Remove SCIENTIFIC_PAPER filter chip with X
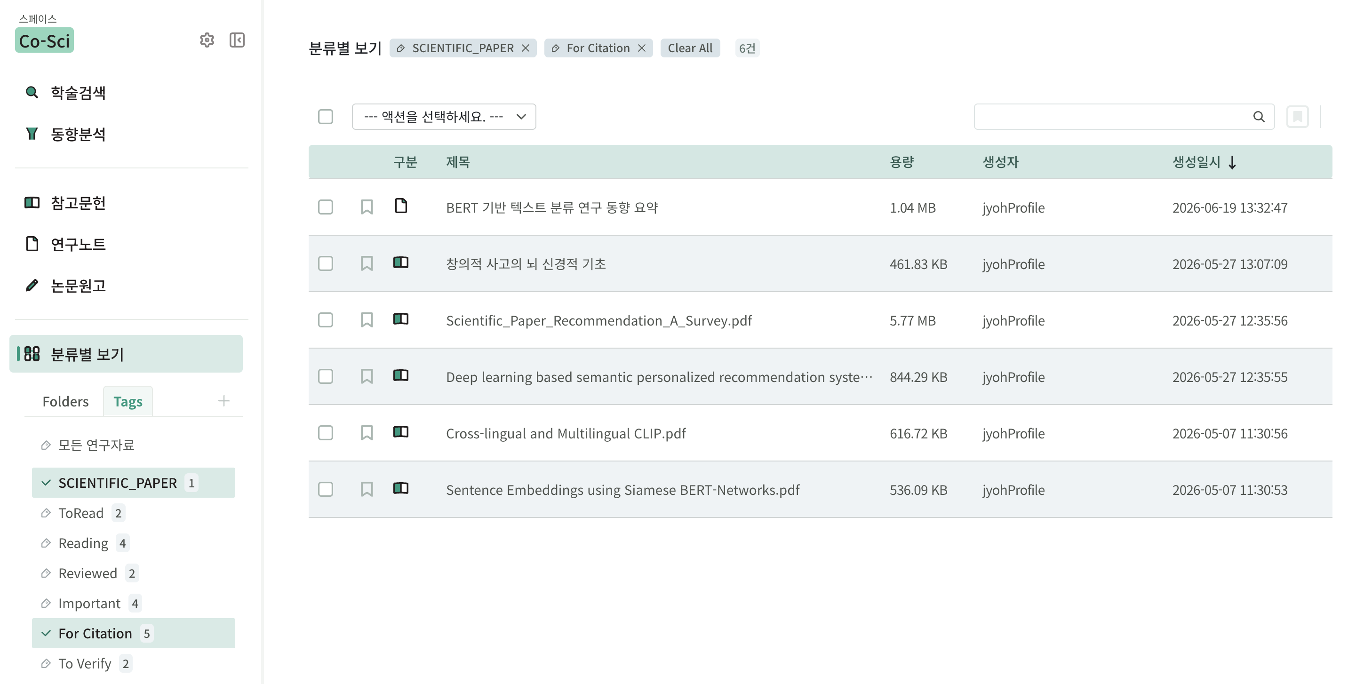 (x=525, y=48)
